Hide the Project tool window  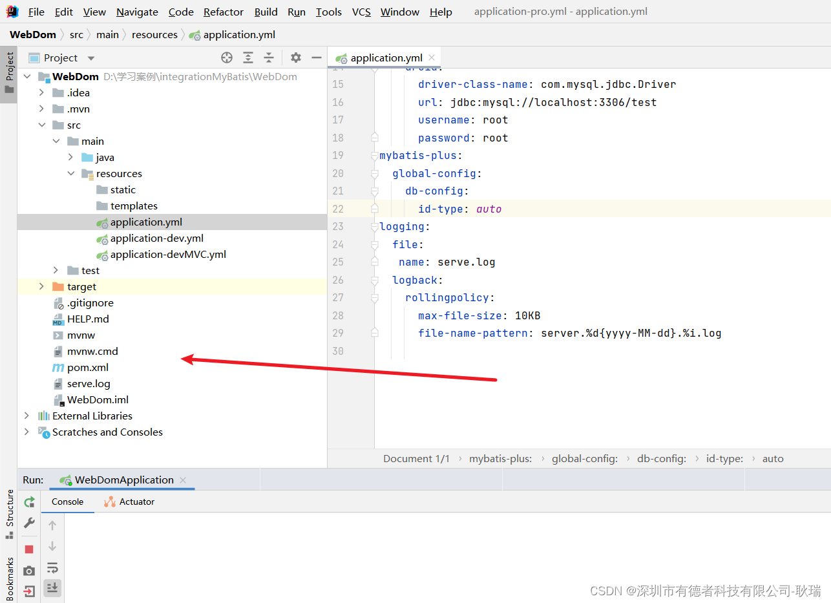[x=317, y=58]
